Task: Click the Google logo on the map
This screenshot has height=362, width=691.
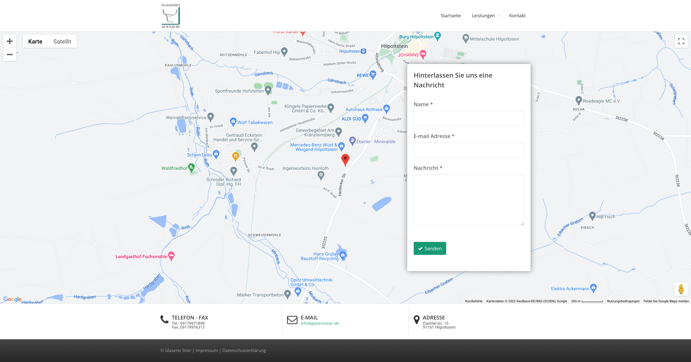Action: (12, 299)
